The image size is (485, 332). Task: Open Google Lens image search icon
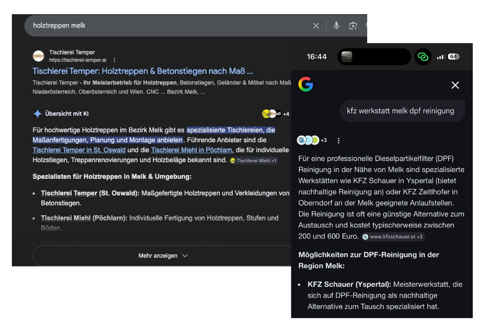pos(353,26)
